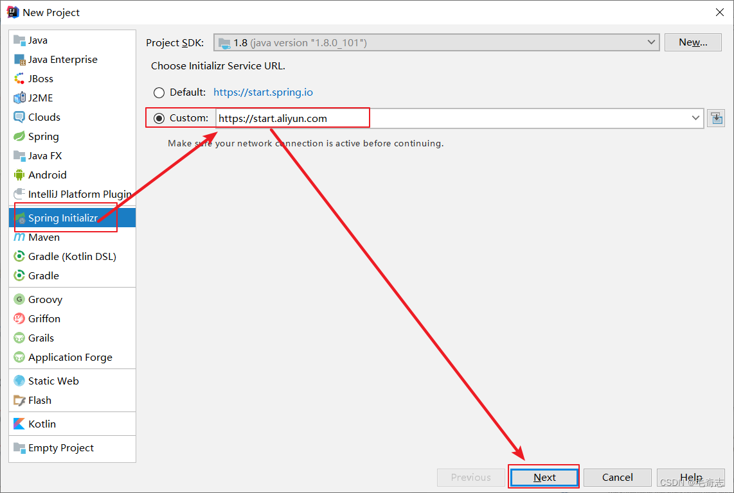Open the Project SDK dropdown

click(x=436, y=42)
